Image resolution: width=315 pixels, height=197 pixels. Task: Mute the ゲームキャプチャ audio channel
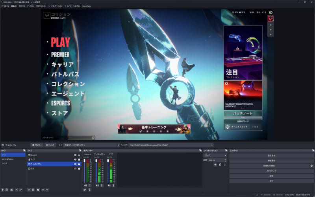coord(97,185)
